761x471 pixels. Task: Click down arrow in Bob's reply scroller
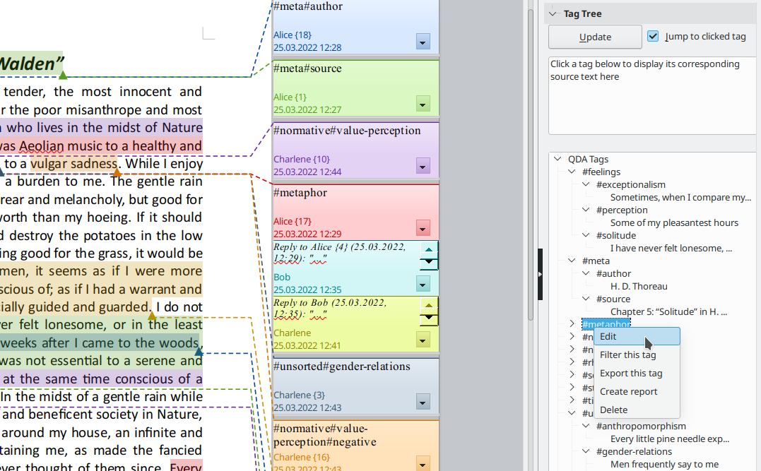428,263
